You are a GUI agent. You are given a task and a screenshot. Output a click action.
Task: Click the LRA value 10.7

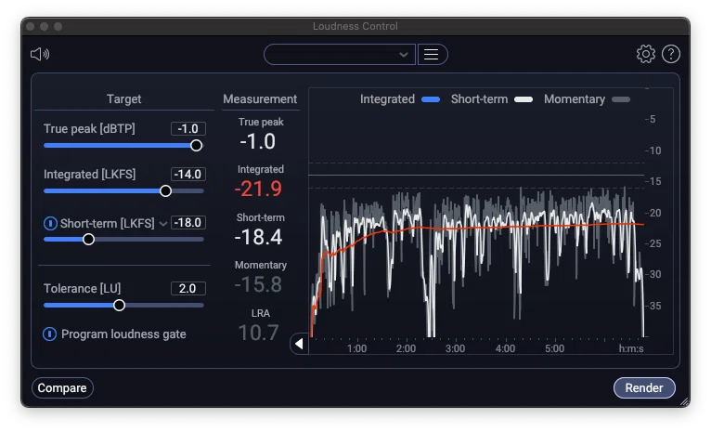pyautogui.click(x=258, y=333)
